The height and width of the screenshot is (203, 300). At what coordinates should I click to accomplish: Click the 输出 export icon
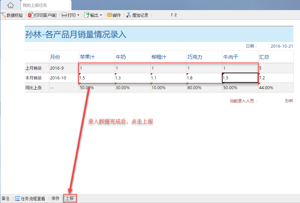pos(87,15)
